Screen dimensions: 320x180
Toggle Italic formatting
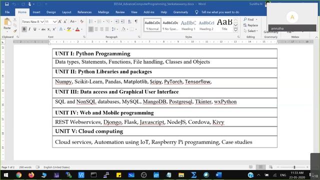tap(29, 29)
